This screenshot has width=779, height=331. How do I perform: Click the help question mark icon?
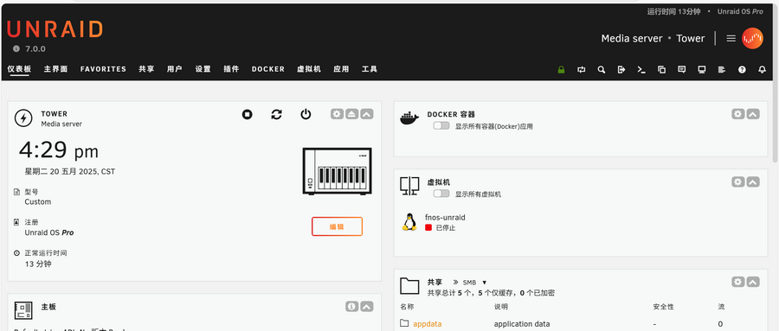coord(742,69)
